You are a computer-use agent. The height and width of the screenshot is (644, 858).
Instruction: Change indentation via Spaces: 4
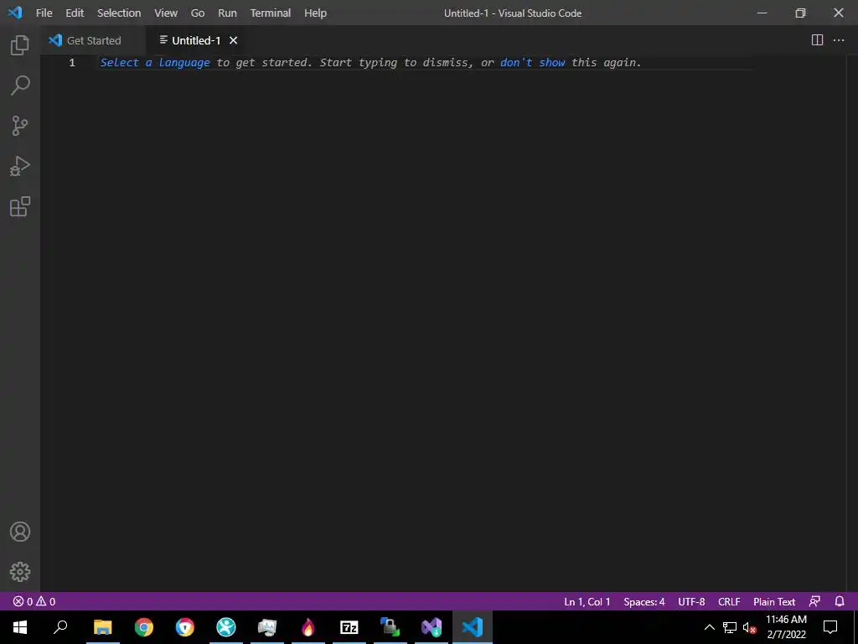pos(644,601)
